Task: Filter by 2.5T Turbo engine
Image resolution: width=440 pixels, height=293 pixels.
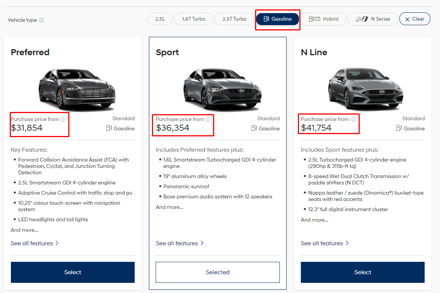Action: click(x=234, y=19)
